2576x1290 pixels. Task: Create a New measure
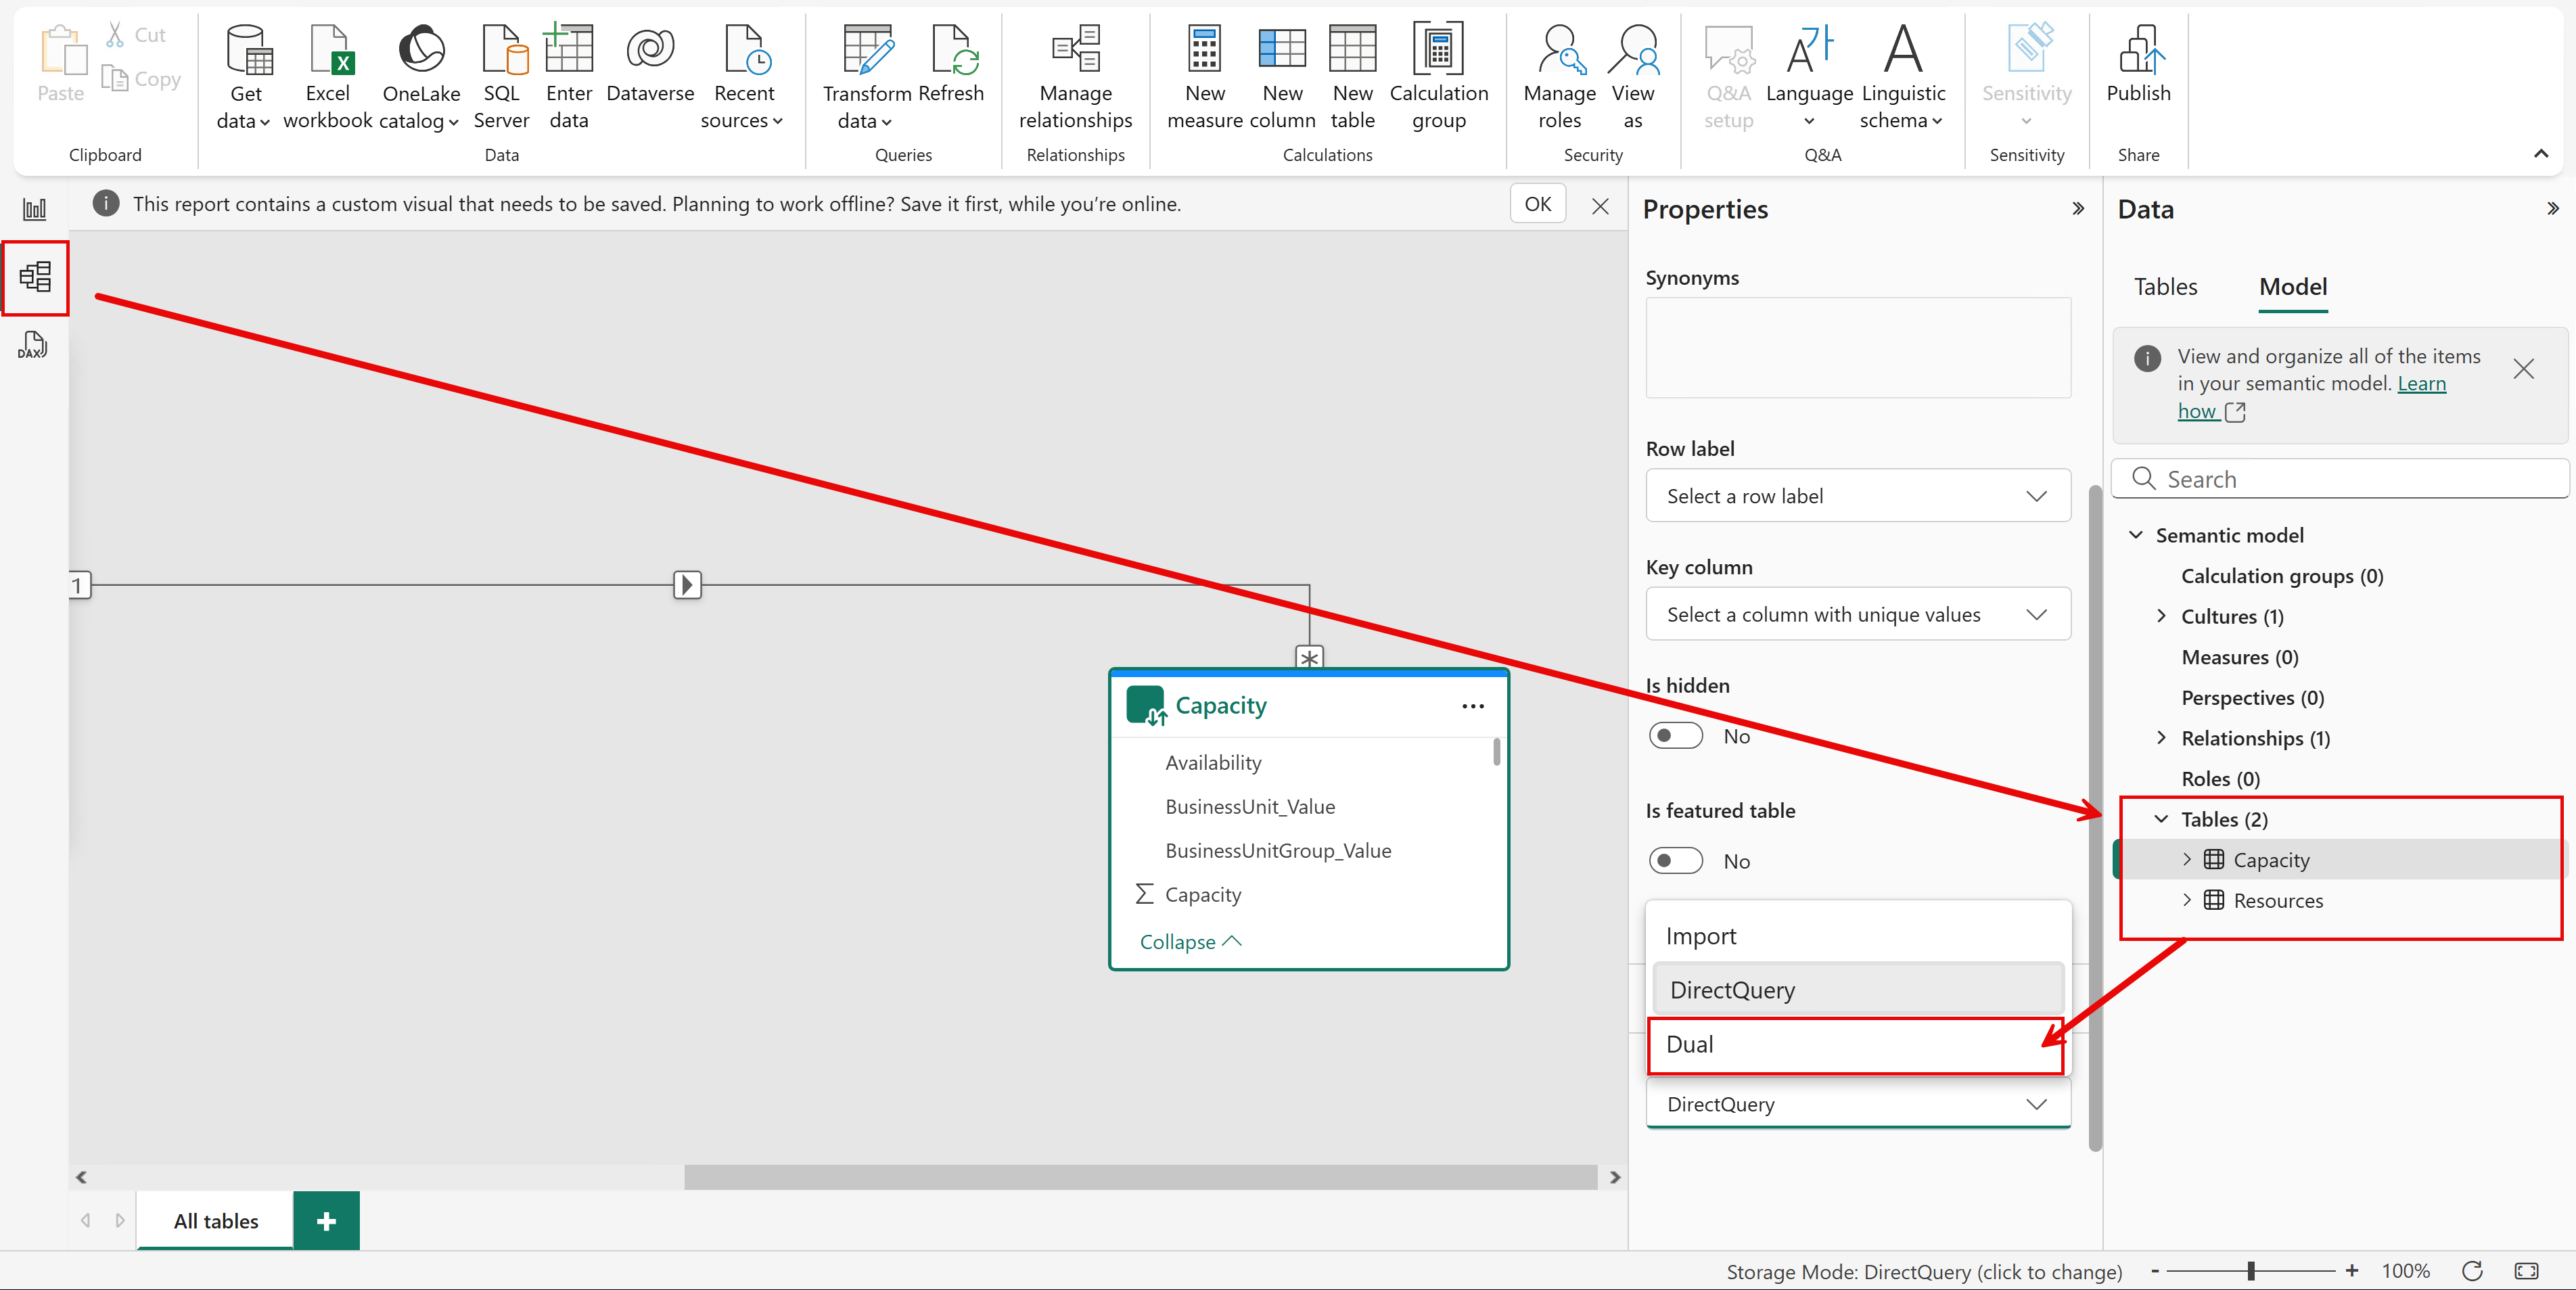1204,75
